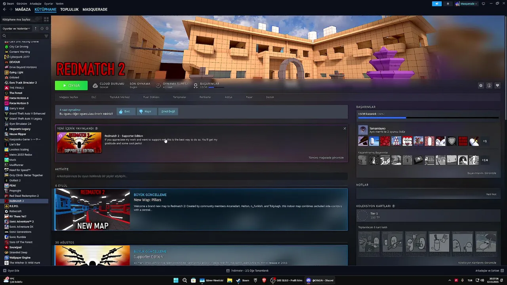Open Masquerade account dropdown
507x285 pixels.
(466, 4)
